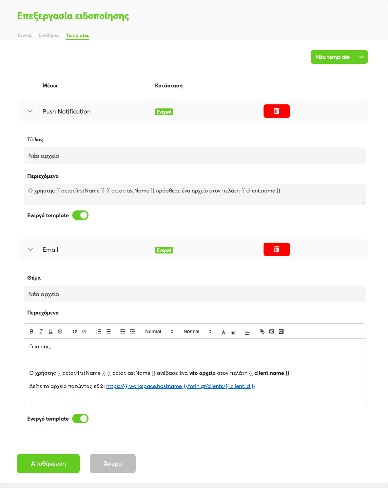Delete the Email template with the trash button
Image resolution: width=388 pixels, height=488 pixels.
click(277, 249)
